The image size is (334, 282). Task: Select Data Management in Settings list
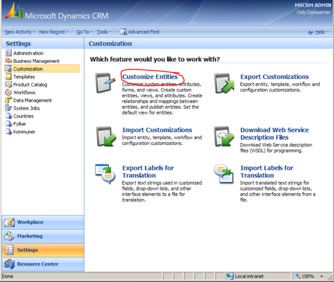point(32,100)
